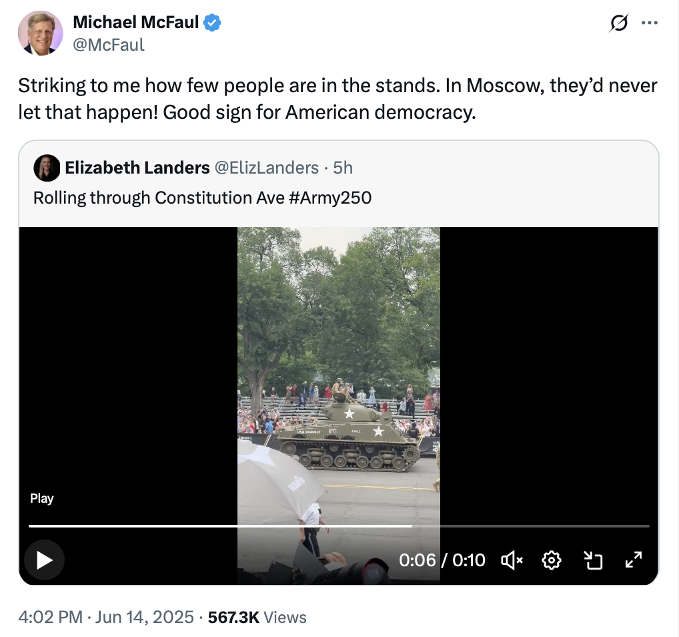679x637 pixels.
Task: Open Elizabeth Landers' avatar
Action: pos(47,168)
